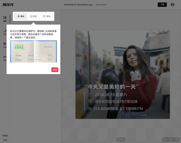
Task: Select the 圈选 (lasso select) tool
Action: pyautogui.click(x=46, y=16)
